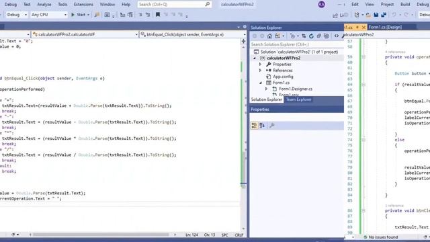Refresh the Solution Explorer
This screenshot has width=430, height=242.
[x=311, y=36]
